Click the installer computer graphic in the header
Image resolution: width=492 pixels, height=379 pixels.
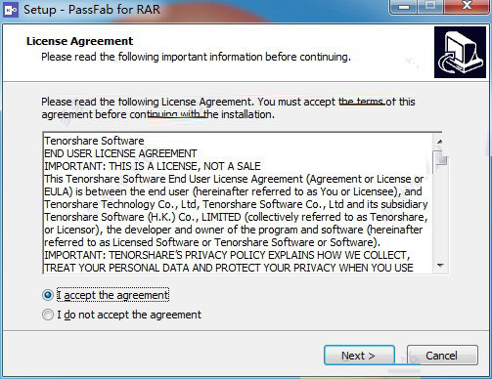point(461,53)
